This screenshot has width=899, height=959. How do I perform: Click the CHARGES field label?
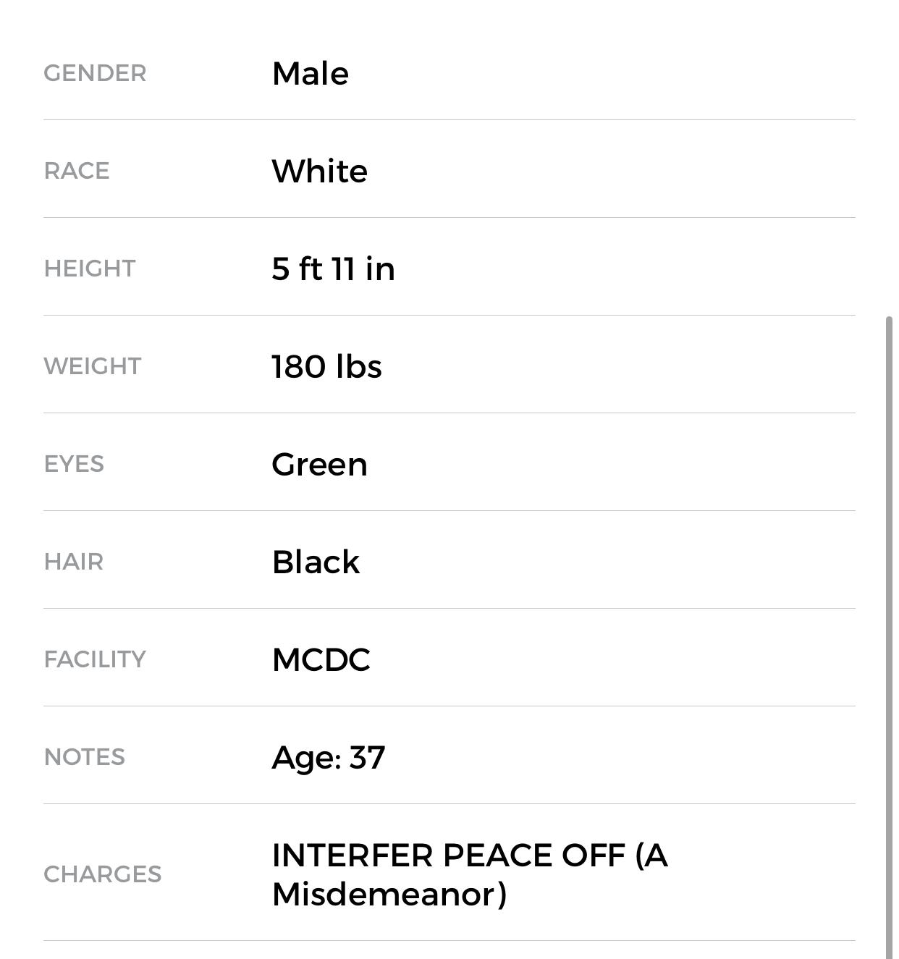tap(103, 874)
